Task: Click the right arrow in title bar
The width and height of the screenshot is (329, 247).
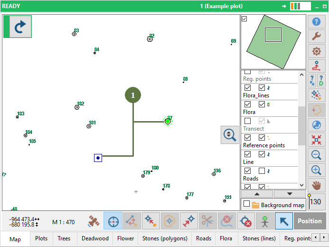Action: (x=284, y=6)
